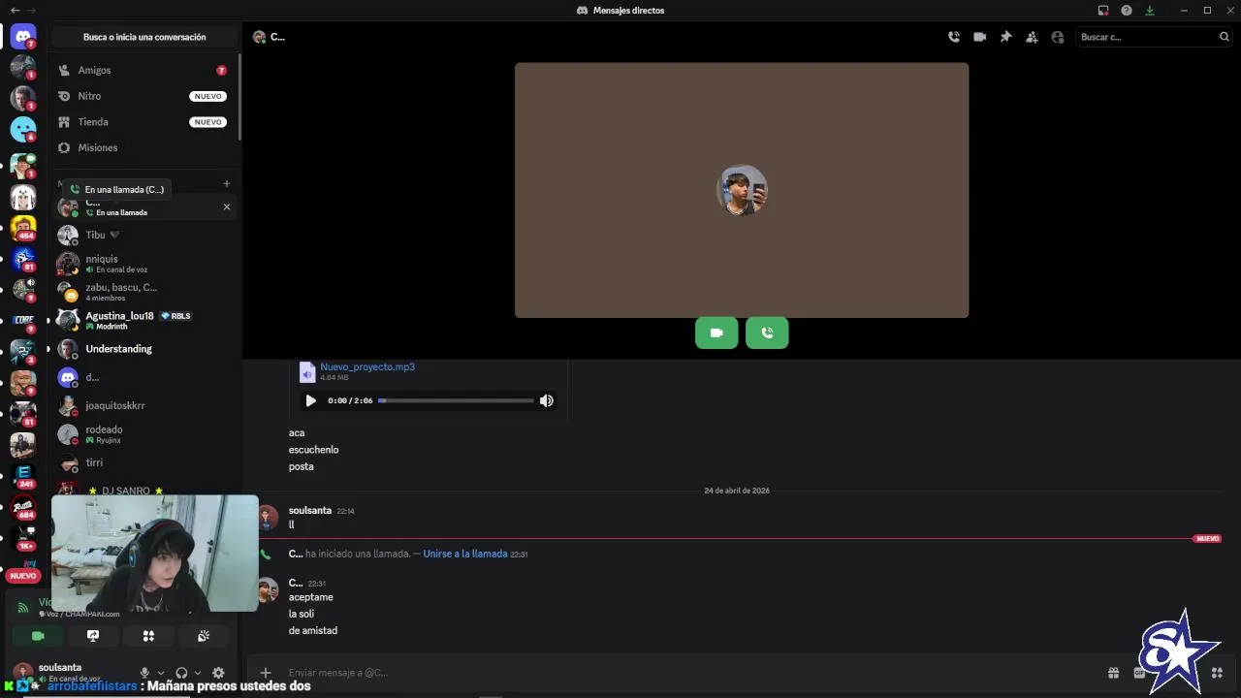
Task: Expand microphone input options arrow
Action: point(161,673)
